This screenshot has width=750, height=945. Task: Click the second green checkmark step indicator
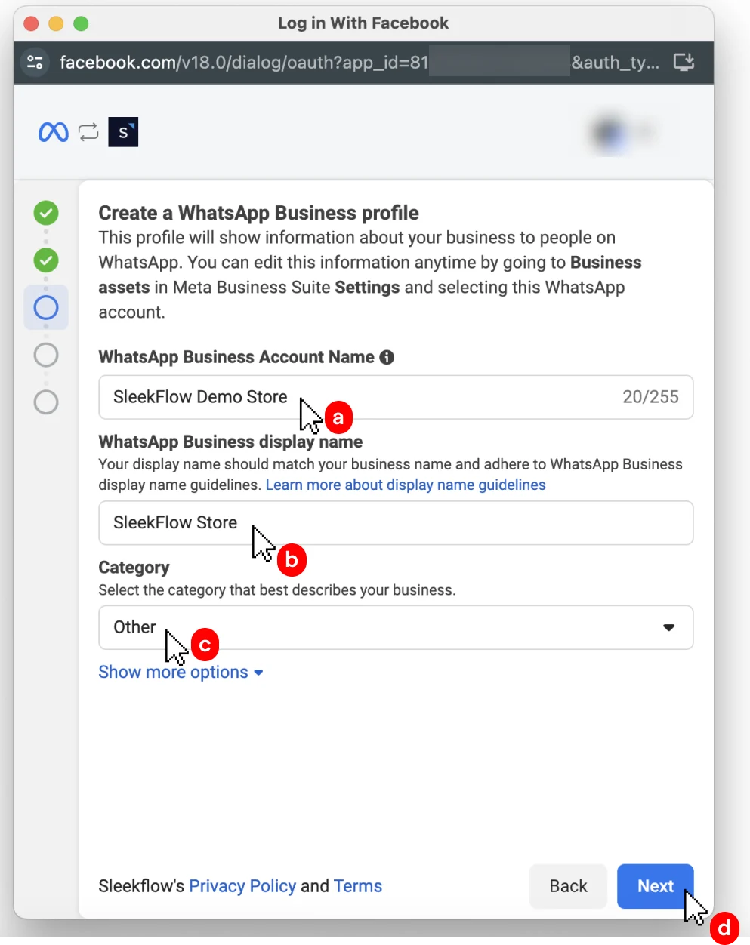point(46,260)
